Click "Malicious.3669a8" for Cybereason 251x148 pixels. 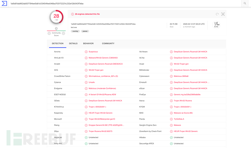click(181, 76)
